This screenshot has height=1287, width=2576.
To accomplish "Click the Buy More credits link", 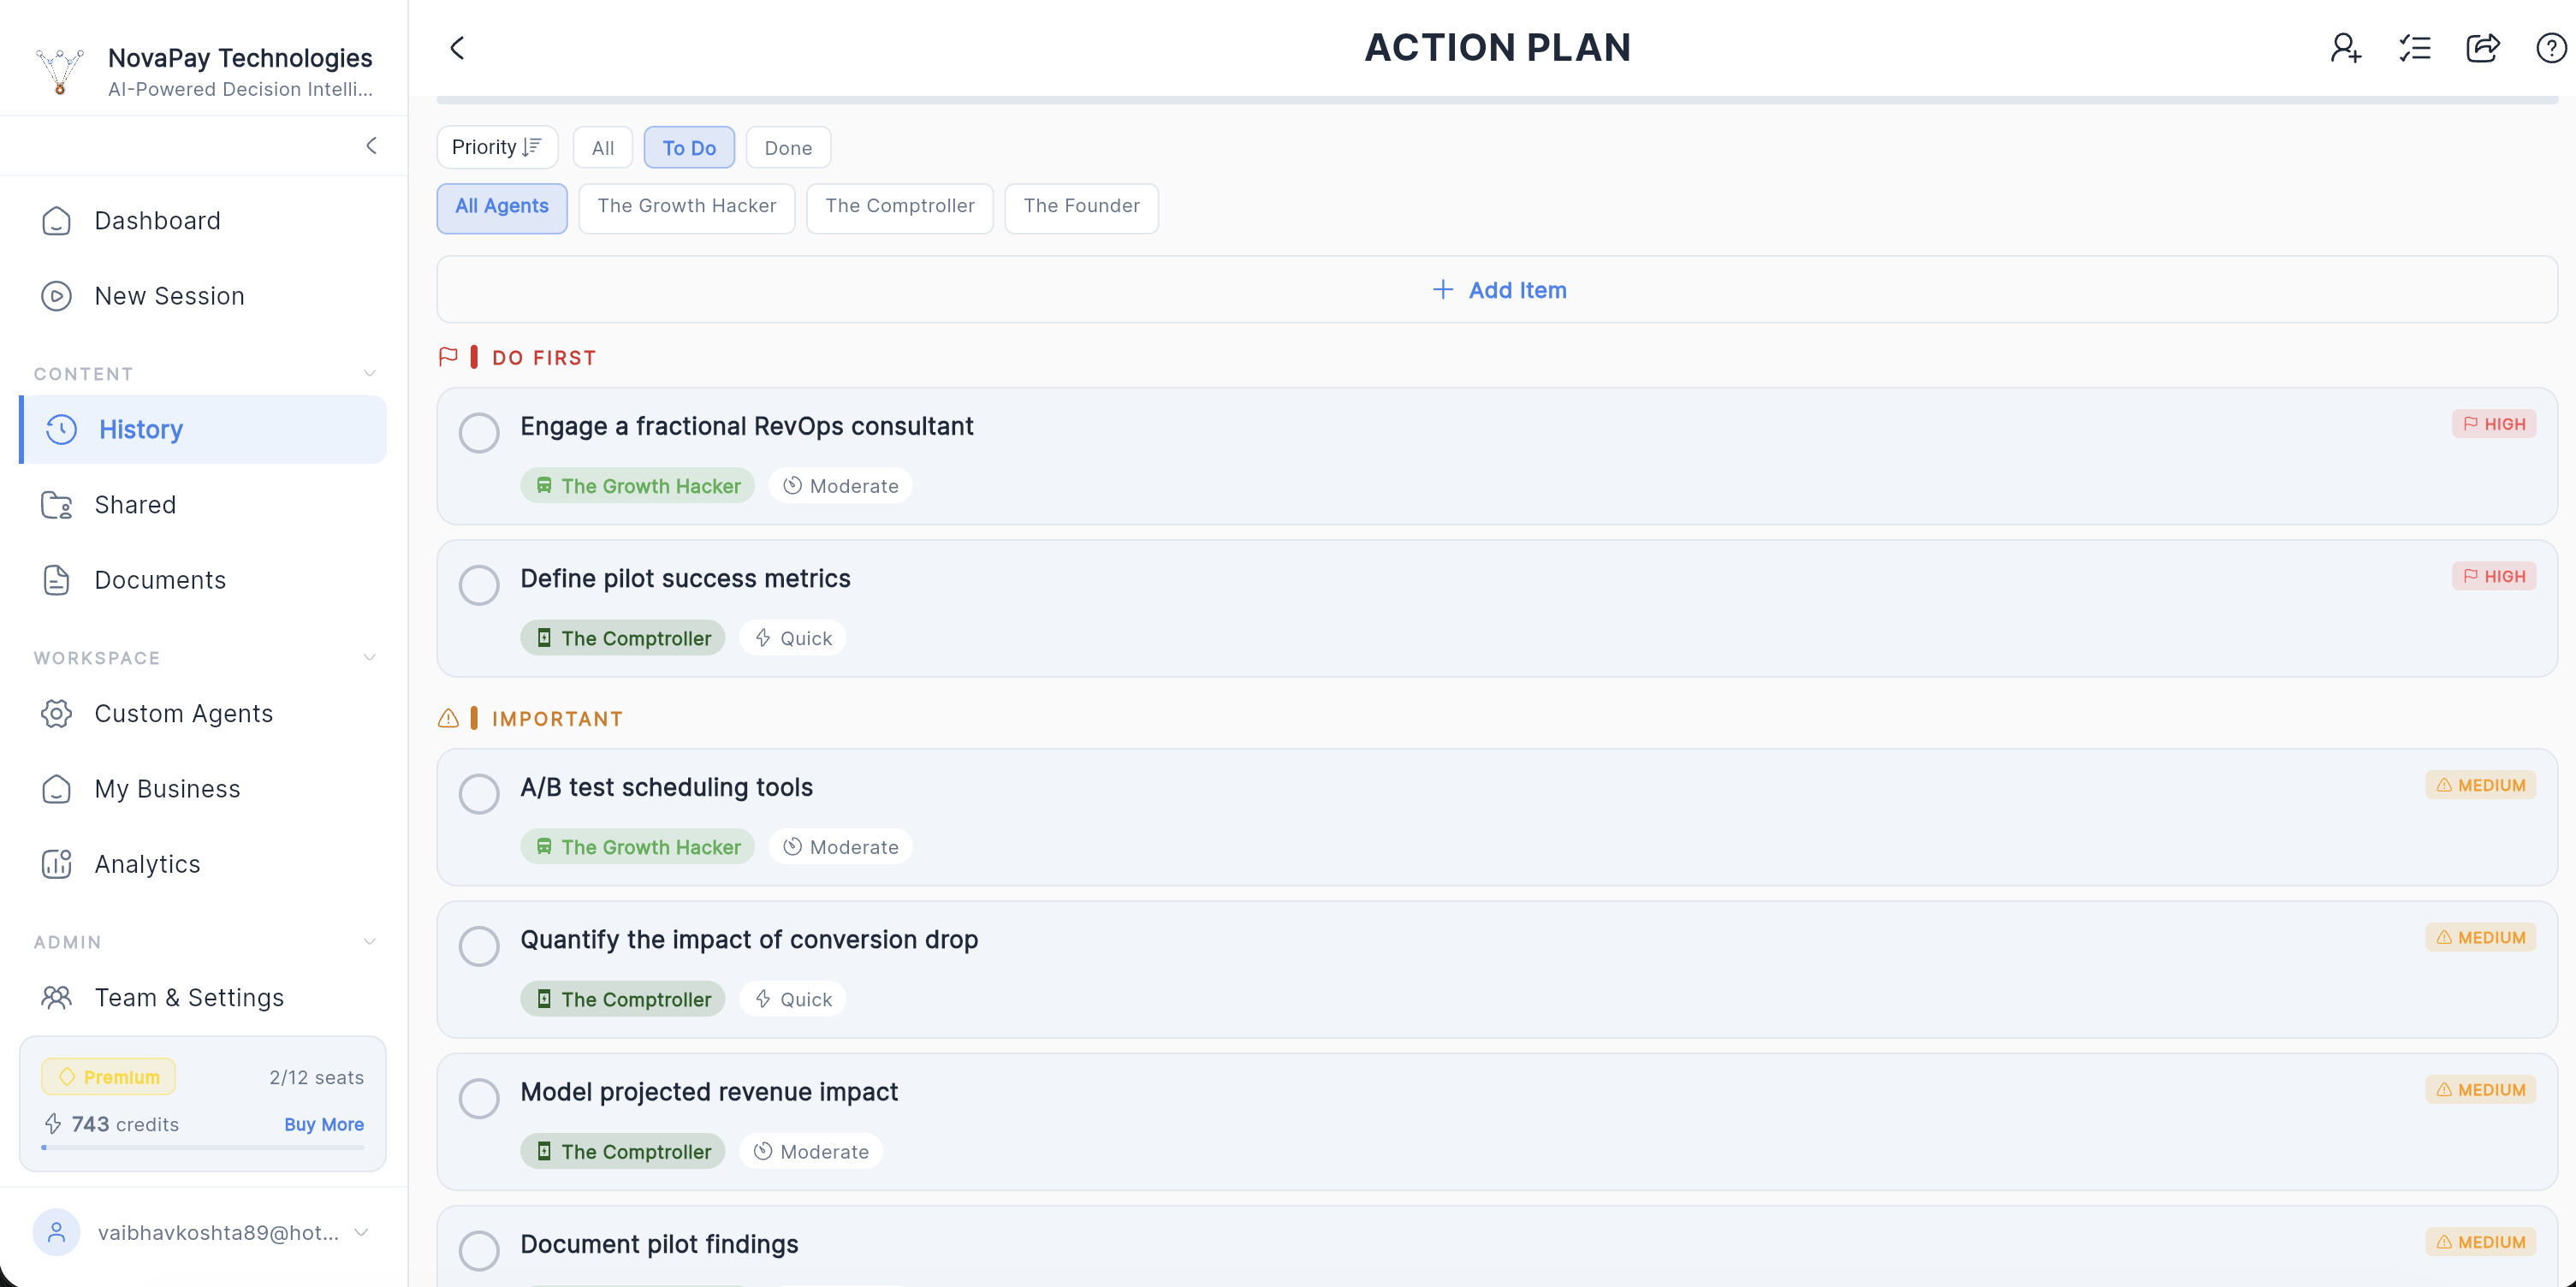I will (x=323, y=1124).
